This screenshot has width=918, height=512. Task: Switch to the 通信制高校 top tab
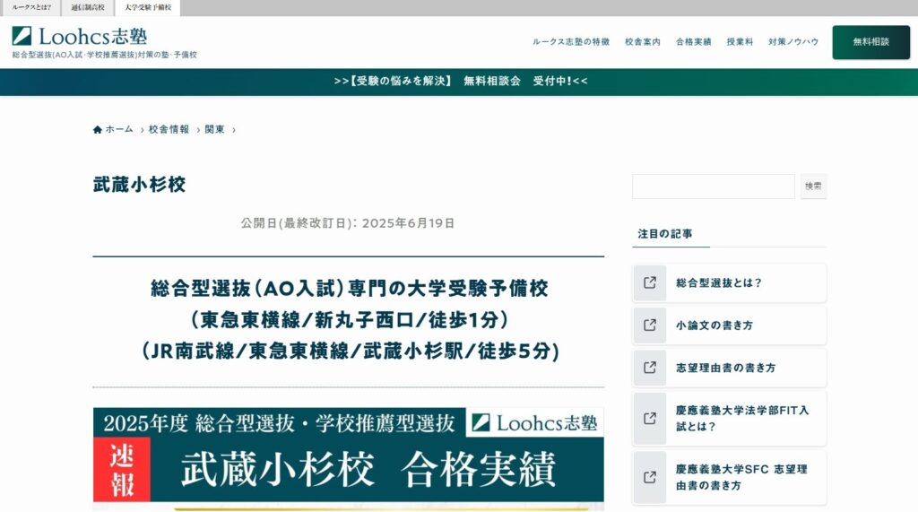pos(88,8)
